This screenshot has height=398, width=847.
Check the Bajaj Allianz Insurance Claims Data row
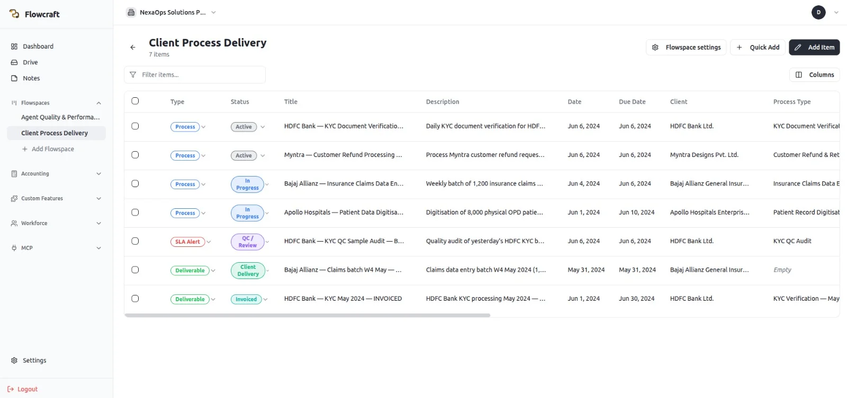click(135, 184)
